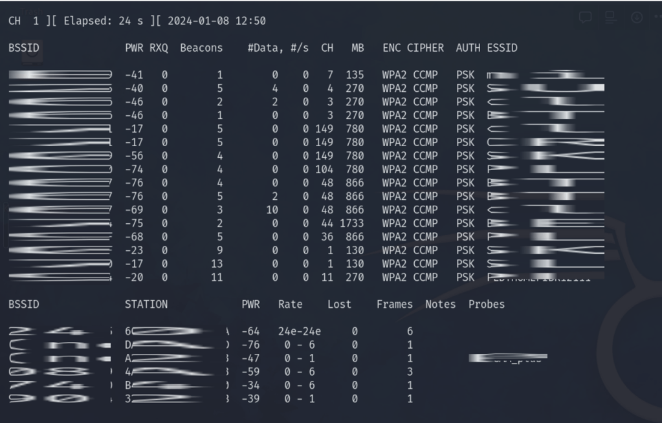Click the -64 station power value

(x=250, y=332)
